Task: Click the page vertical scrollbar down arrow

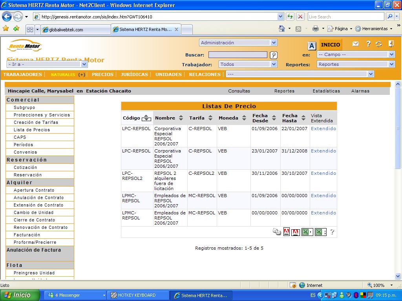Action: 398,276
